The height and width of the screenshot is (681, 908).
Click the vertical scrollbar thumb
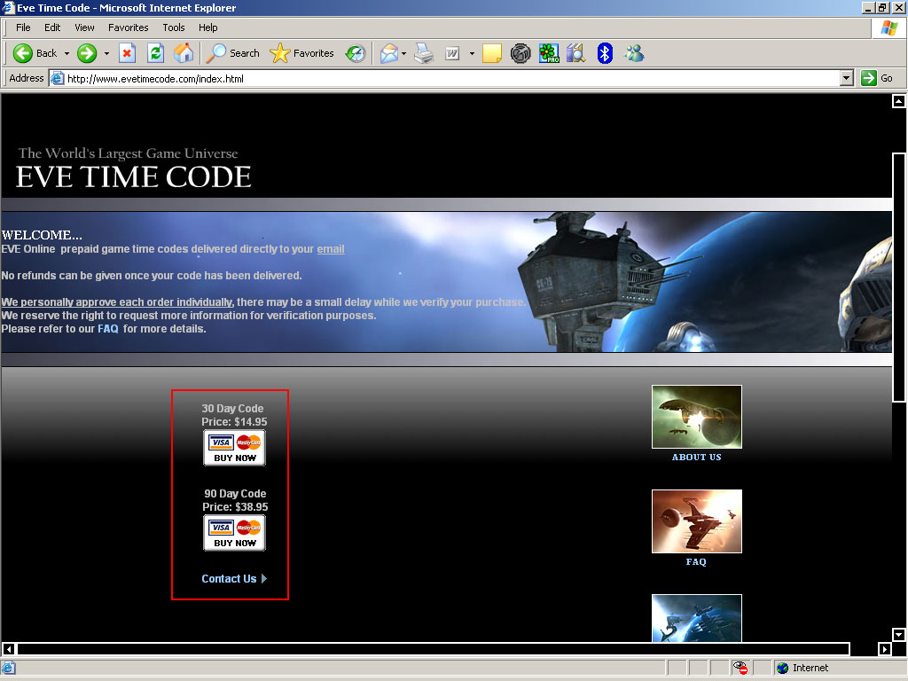click(898, 277)
